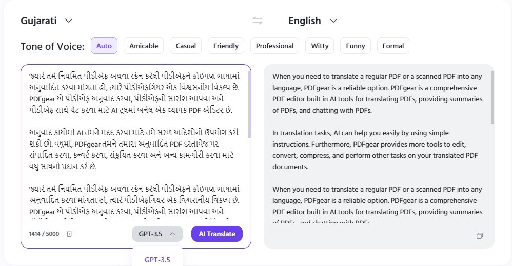Open the English target language dropdown
Viewport: 512px width, 266px height.
(x=312, y=21)
